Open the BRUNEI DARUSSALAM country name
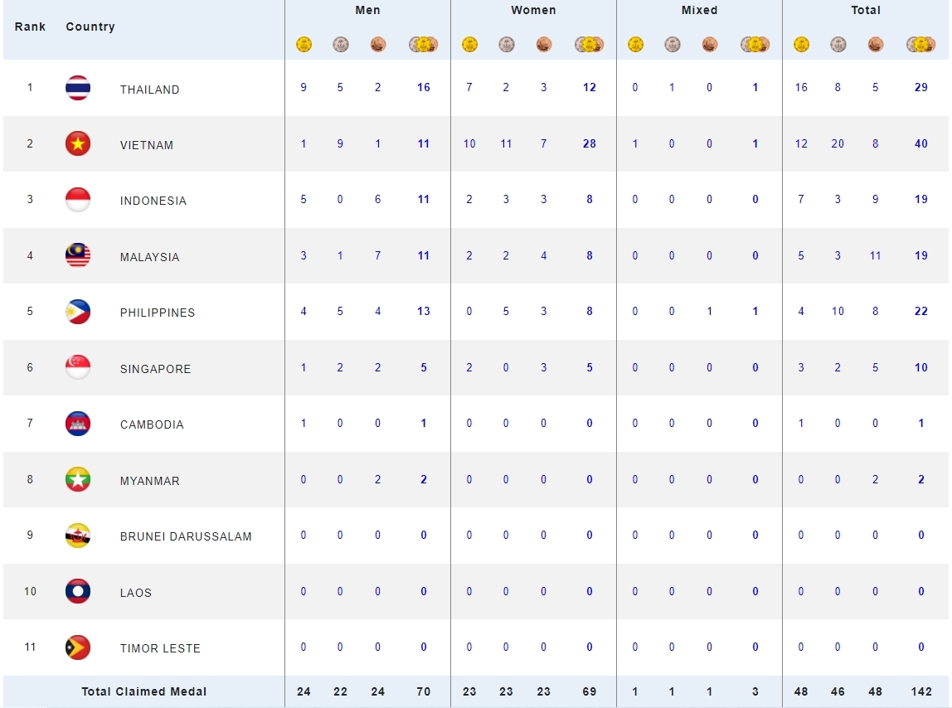 (186, 536)
